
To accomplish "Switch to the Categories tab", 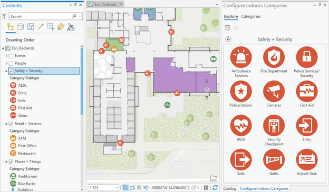I will (251, 16).
